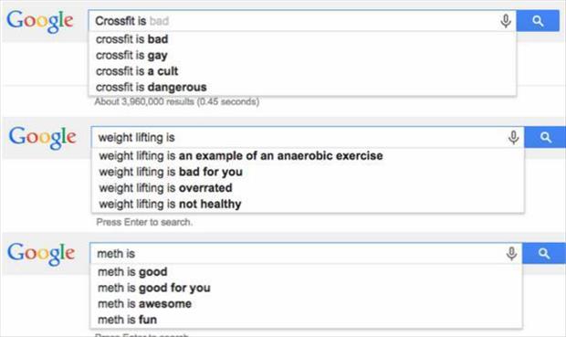
Task: Choose suggestion 'weight lifting is overrated'
Action: [308, 188]
